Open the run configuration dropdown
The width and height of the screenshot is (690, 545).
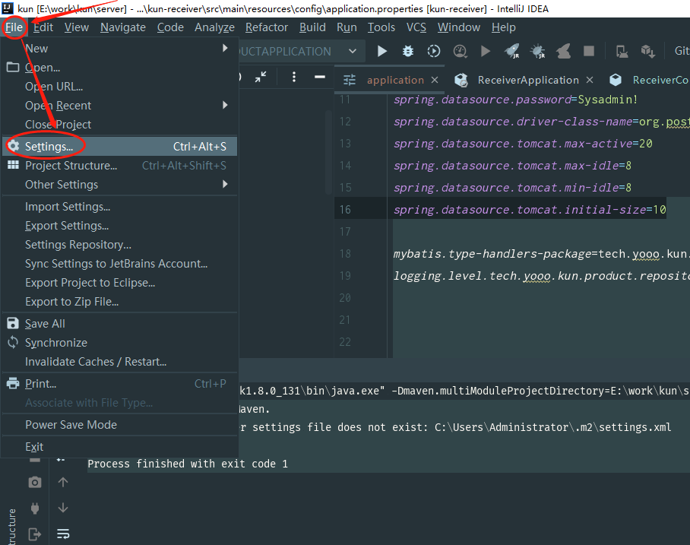pos(353,51)
